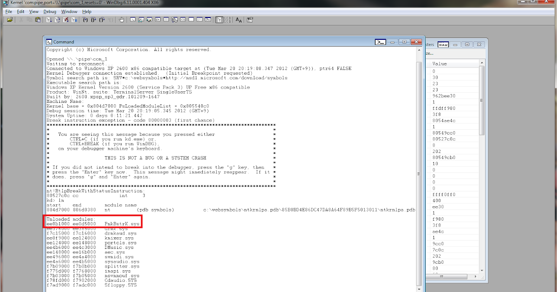Image resolution: width=557 pixels, height=292 pixels.
Task: Click the Open Source File toolbar icon
Action: tap(10, 19)
